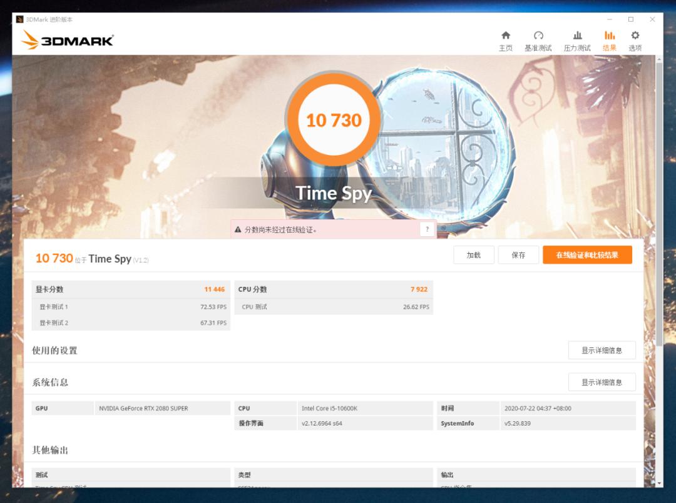Click the 72.53 FPS value
Screen dimensions: 676x503
point(213,307)
